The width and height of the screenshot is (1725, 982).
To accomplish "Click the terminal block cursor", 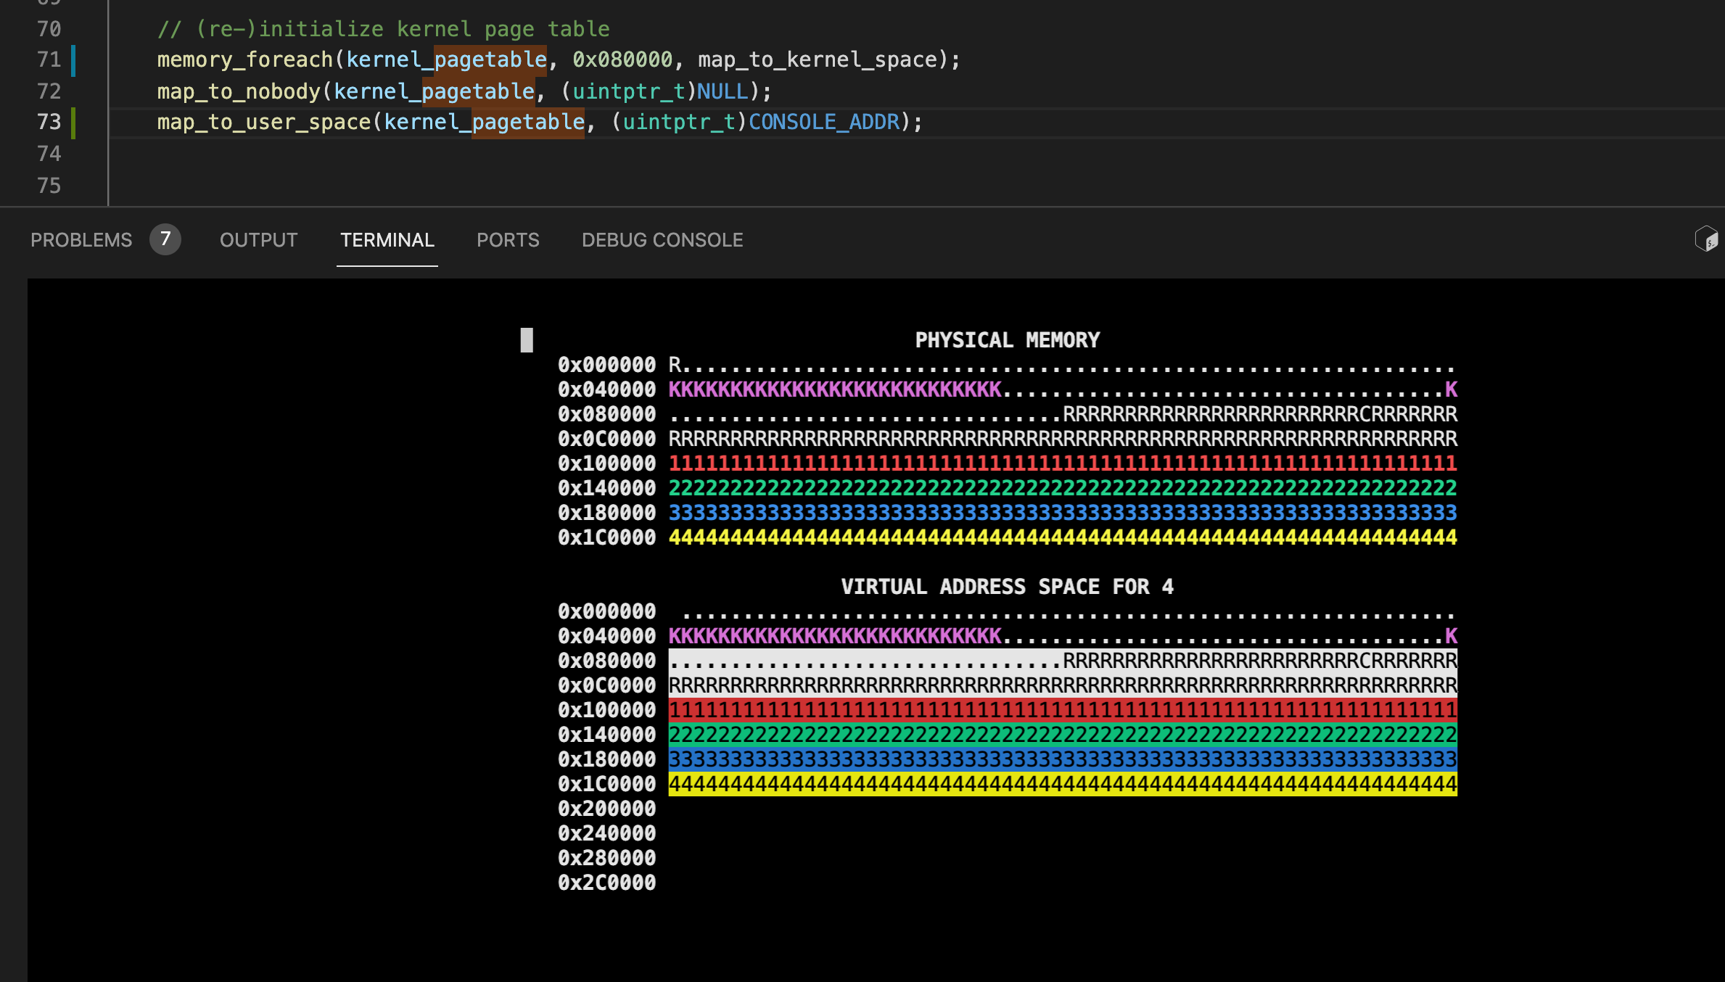I will [527, 340].
